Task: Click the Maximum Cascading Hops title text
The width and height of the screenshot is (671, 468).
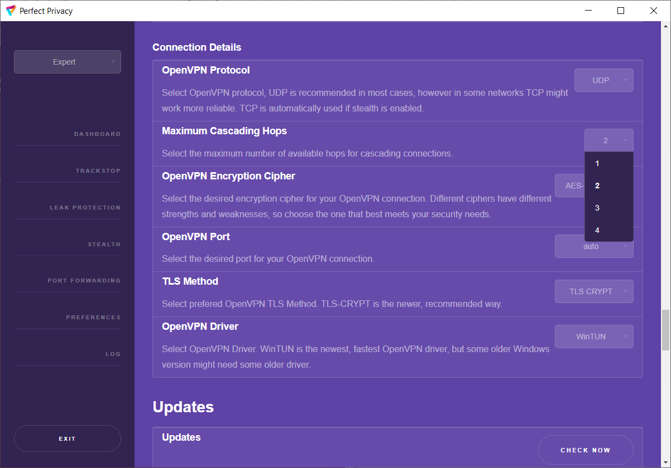Action: (x=224, y=131)
